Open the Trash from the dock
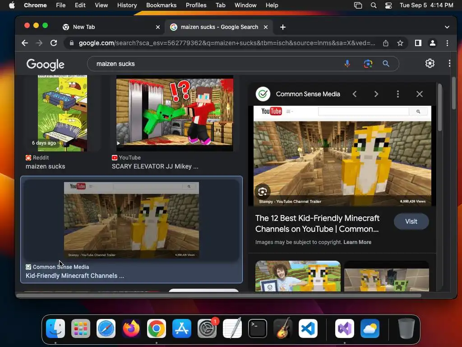462x347 pixels. point(407,328)
